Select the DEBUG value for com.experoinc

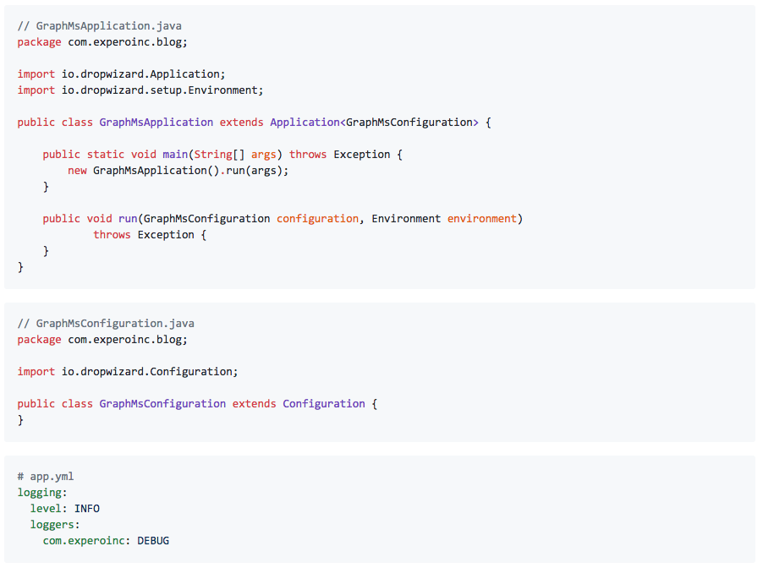[153, 540]
